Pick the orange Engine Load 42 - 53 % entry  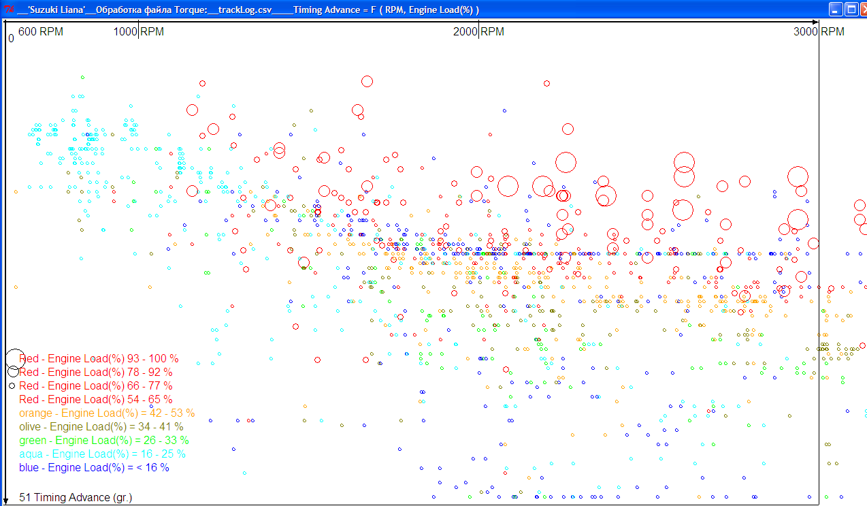(x=107, y=413)
